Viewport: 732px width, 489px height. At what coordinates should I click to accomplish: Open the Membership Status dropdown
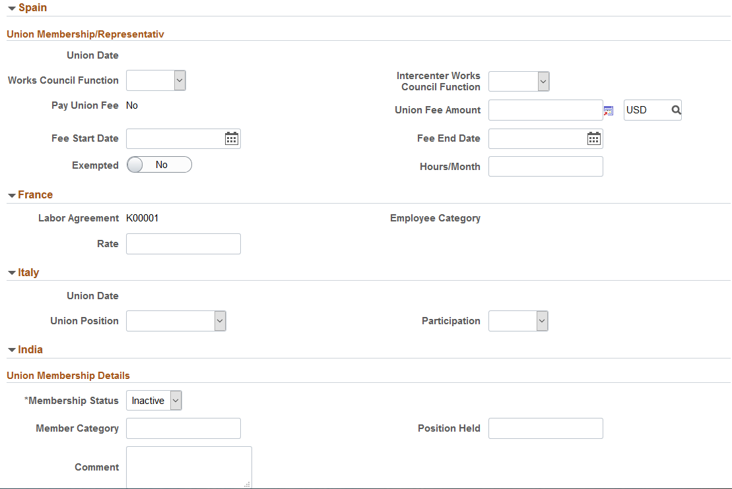154,401
